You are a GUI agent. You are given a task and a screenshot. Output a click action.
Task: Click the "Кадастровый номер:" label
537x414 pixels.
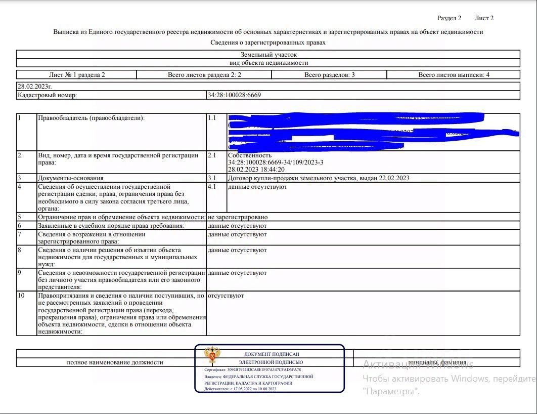[x=47, y=95]
